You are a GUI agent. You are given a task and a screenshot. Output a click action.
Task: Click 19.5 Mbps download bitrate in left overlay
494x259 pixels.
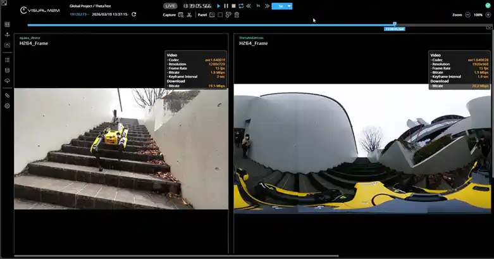pyautogui.click(x=217, y=86)
